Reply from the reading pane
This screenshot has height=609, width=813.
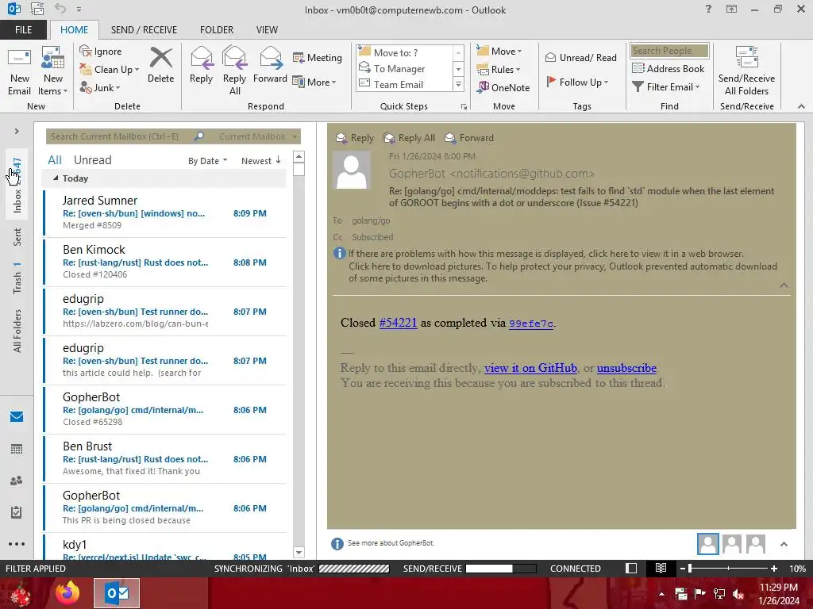[355, 138]
